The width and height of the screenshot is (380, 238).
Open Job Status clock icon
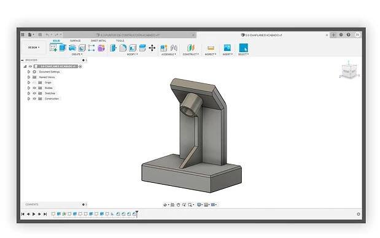point(341,35)
